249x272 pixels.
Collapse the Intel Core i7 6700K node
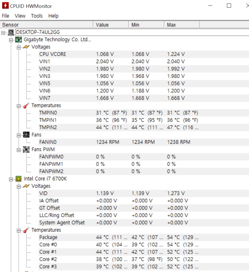[x=11, y=179]
